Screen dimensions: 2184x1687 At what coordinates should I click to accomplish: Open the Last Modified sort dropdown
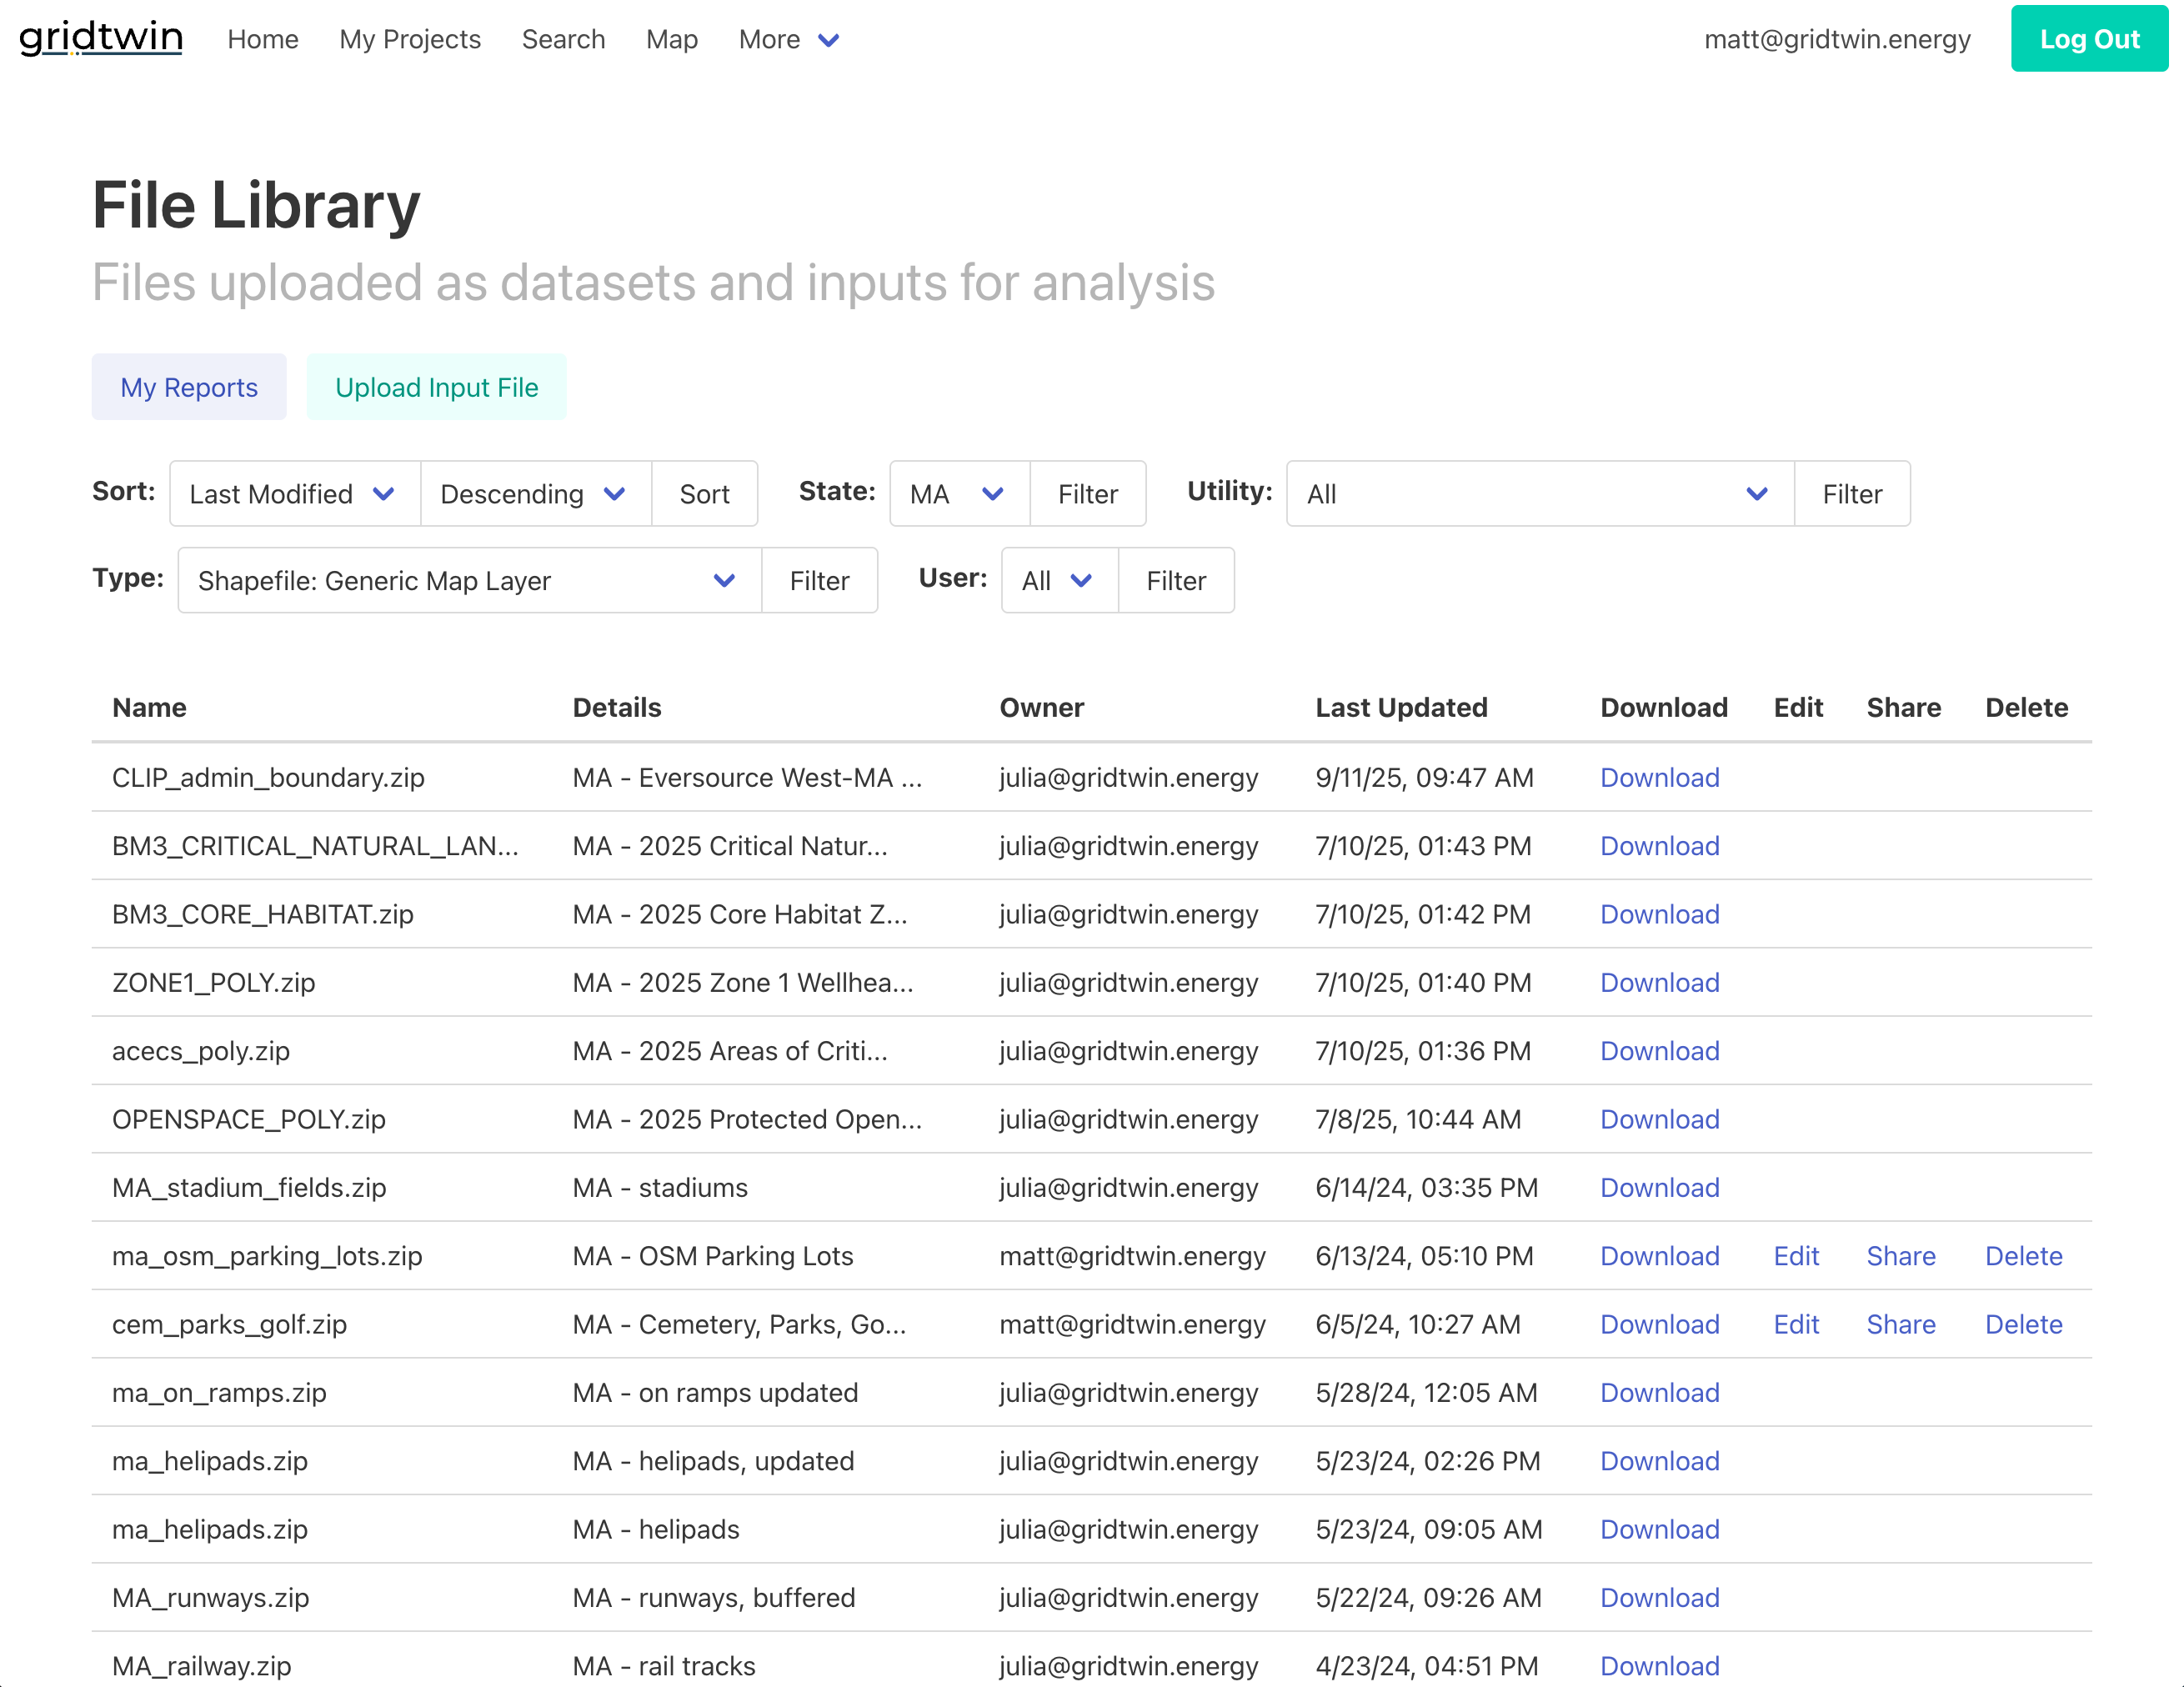click(293, 493)
